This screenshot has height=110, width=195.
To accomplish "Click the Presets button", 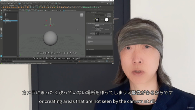I will tap(109, 15).
